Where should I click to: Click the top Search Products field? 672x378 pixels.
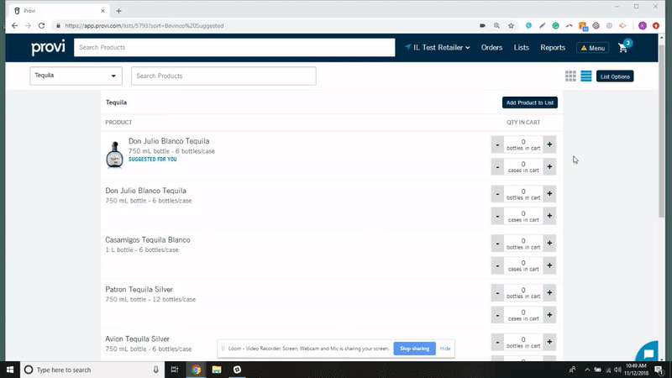pyautogui.click(x=234, y=48)
